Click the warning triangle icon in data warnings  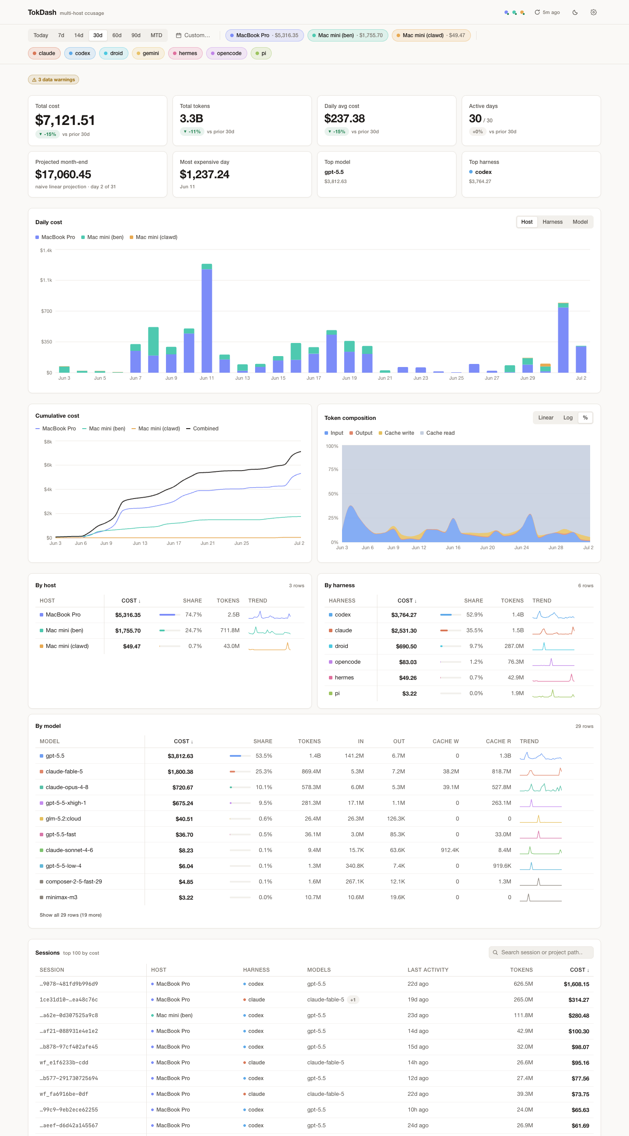[34, 80]
